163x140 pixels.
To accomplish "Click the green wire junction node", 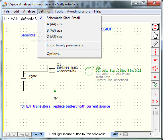I will point(55,91).
